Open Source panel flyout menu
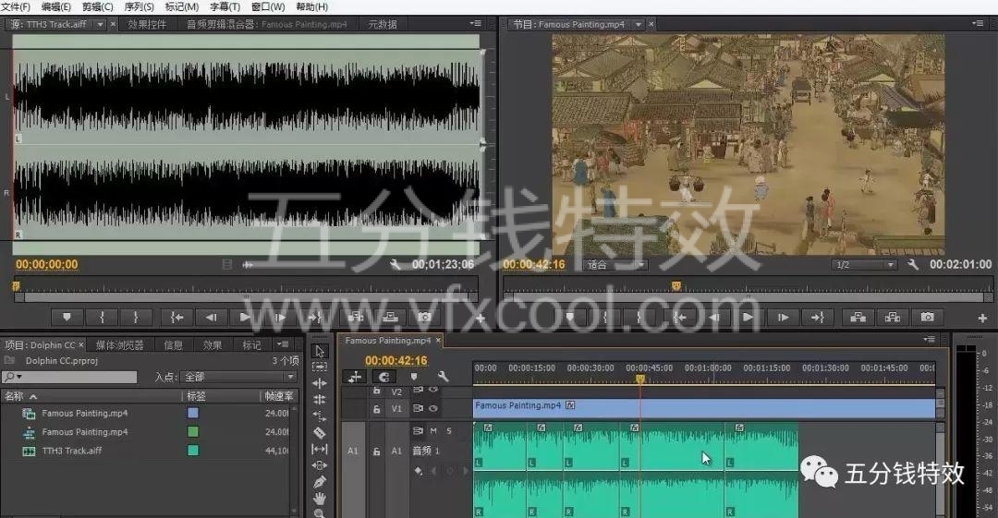 476,24
